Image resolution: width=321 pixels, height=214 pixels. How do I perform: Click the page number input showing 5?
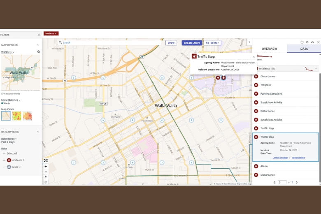pos(282,182)
